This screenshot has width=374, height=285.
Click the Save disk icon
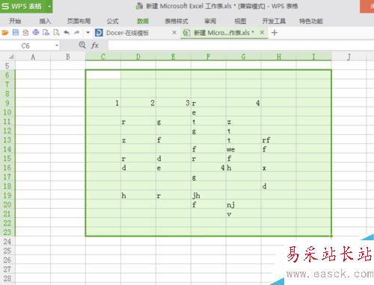click(x=16, y=33)
